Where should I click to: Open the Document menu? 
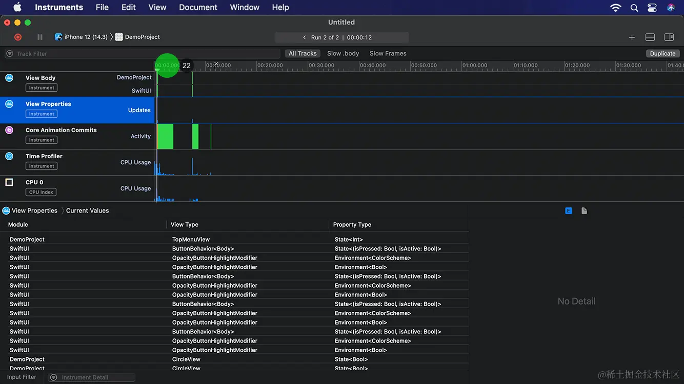point(198,7)
